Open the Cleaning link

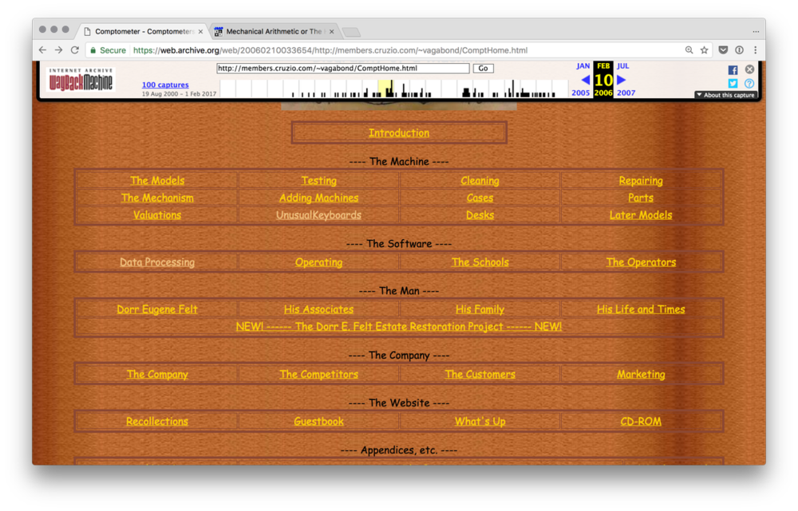(480, 180)
